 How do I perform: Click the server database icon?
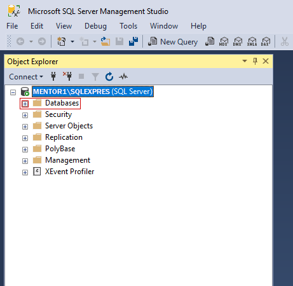(25, 92)
